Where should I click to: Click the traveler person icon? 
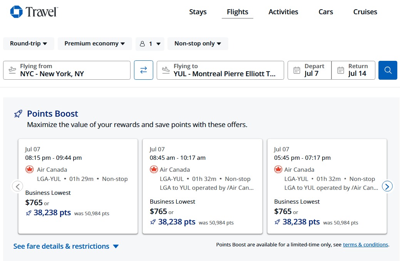tap(142, 43)
